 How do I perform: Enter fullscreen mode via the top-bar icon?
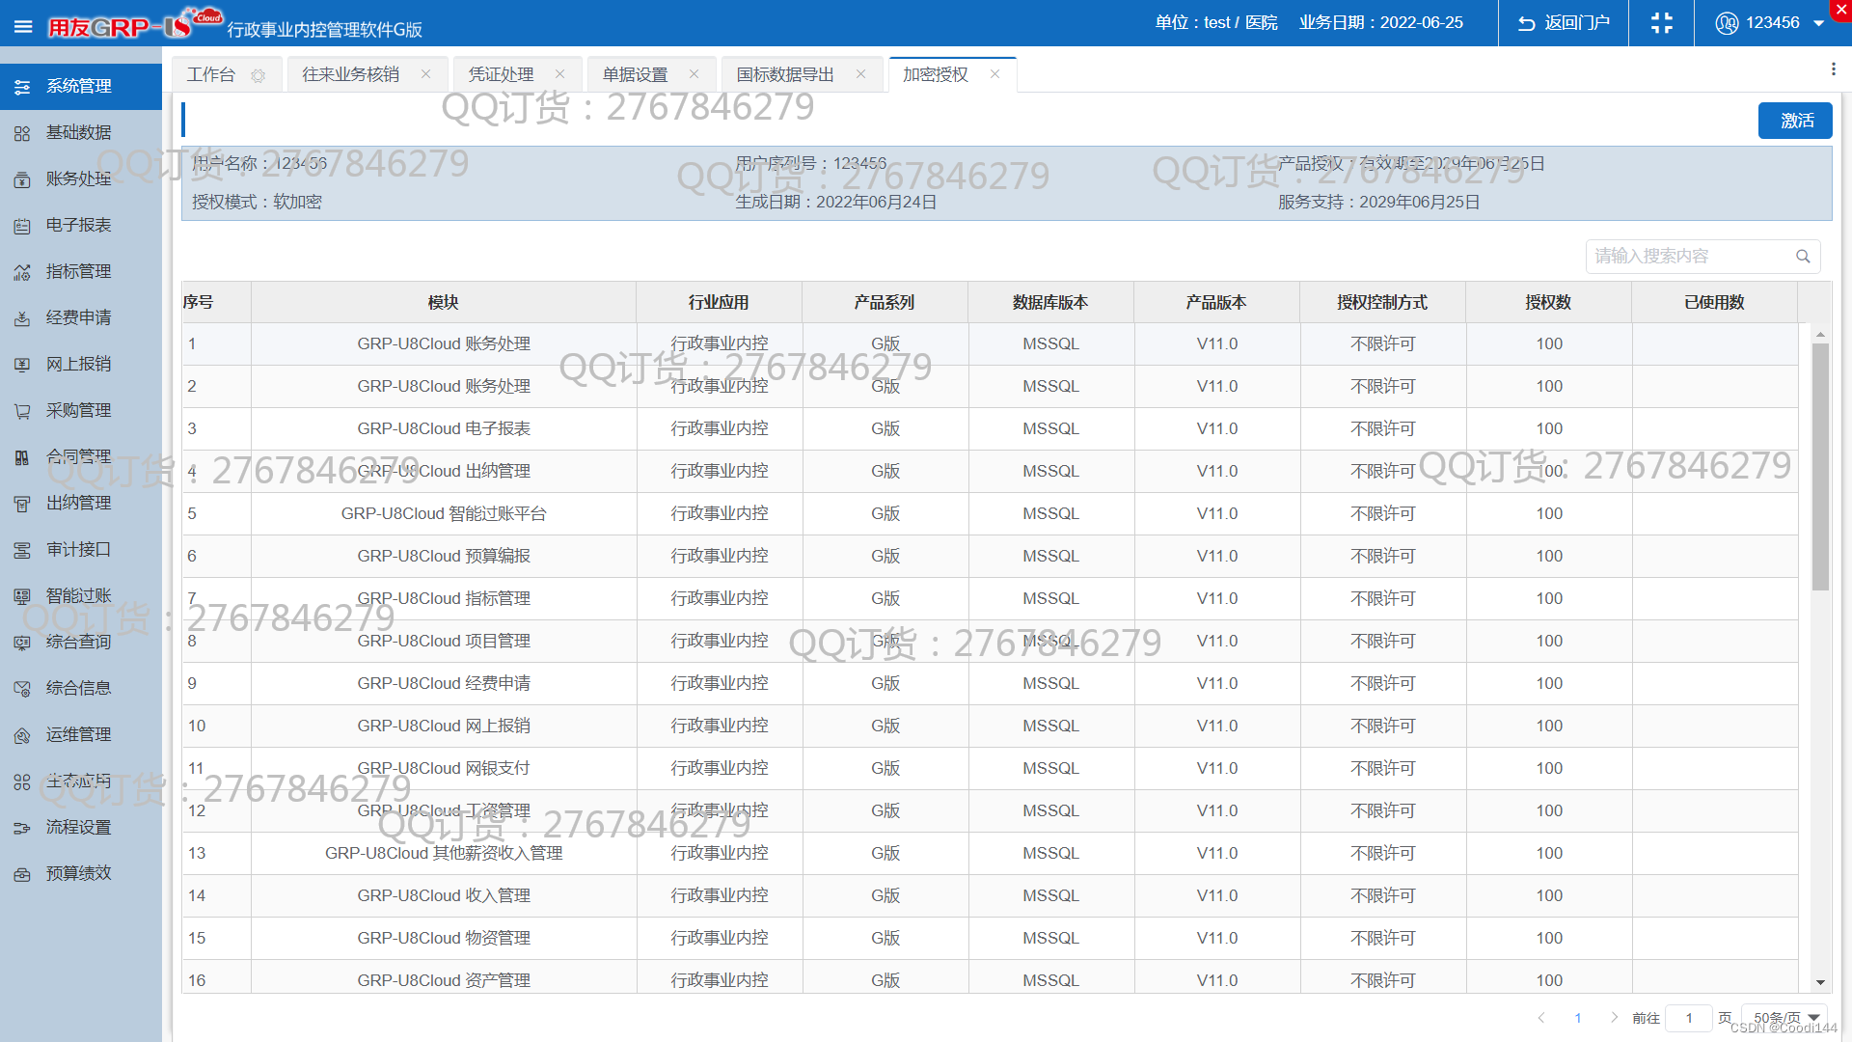click(x=1661, y=22)
